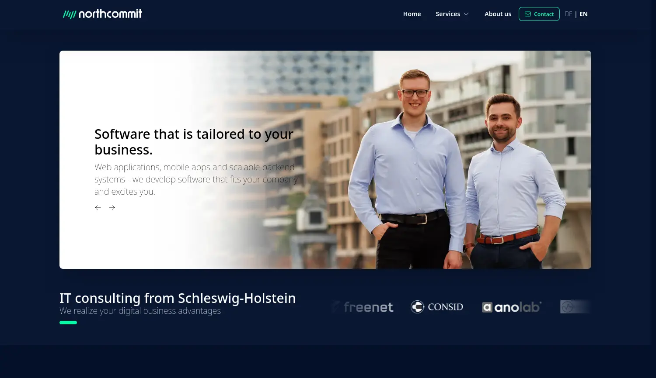Open the Services menu
The width and height of the screenshot is (656, 378).
[x=452, y=14]
